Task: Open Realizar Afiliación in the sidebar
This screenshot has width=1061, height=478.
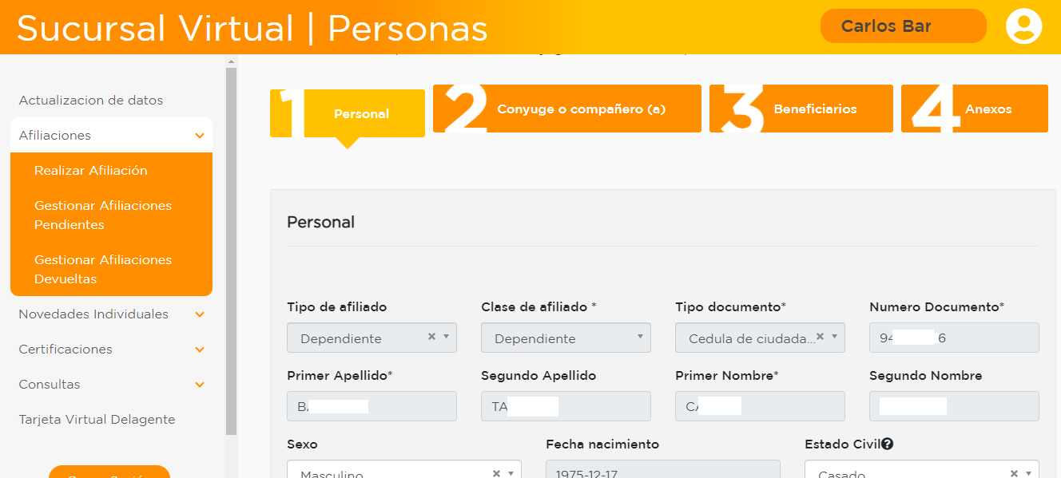Action: [x=91, y=171]
